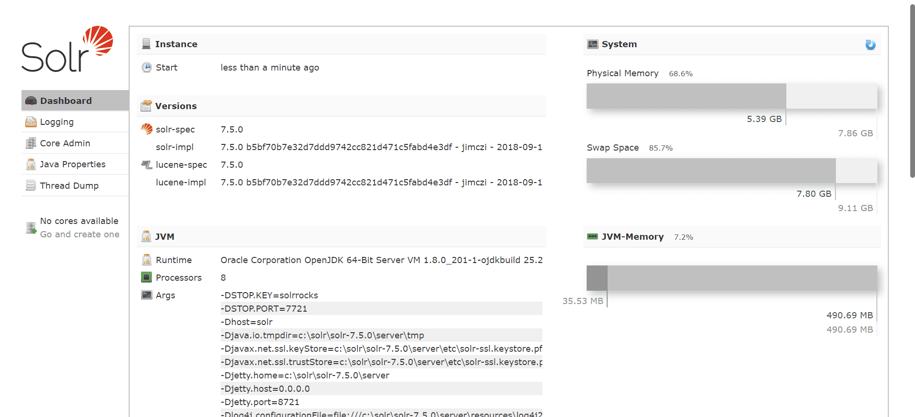The image size is (915, 417).
Task: Click 'No cores available' text
Action: point(79,221)
